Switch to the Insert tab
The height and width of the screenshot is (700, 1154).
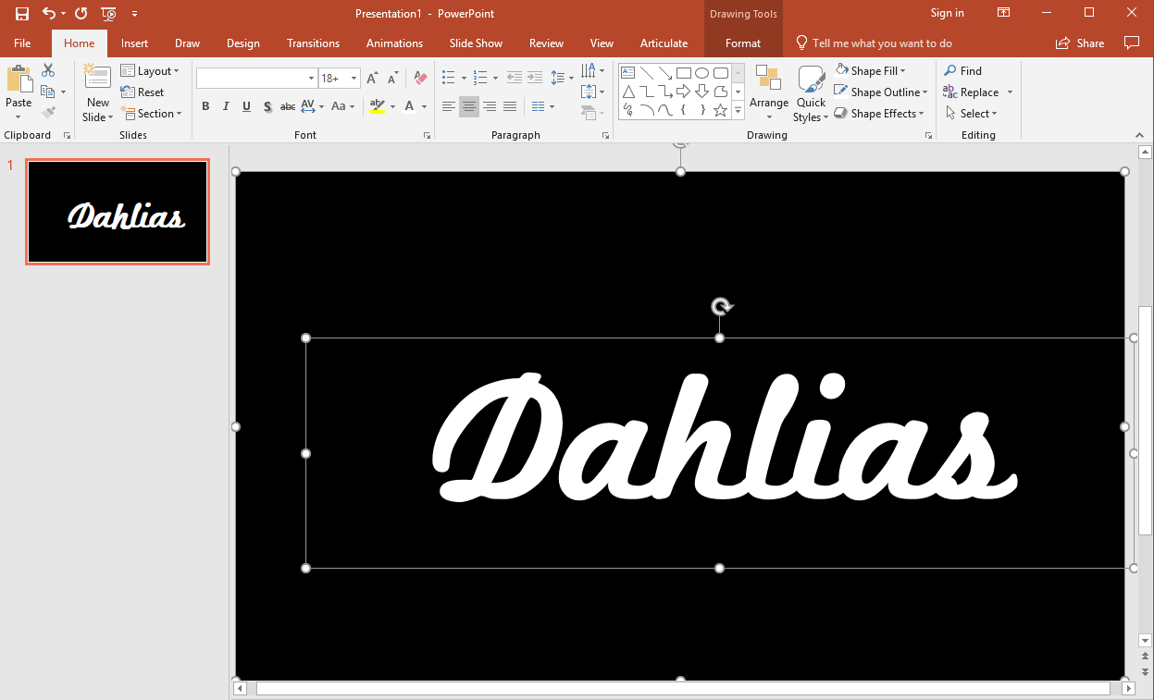point(134,43)
